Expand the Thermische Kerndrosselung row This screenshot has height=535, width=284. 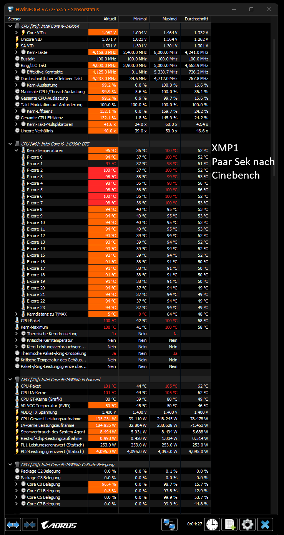click(17, 334)
